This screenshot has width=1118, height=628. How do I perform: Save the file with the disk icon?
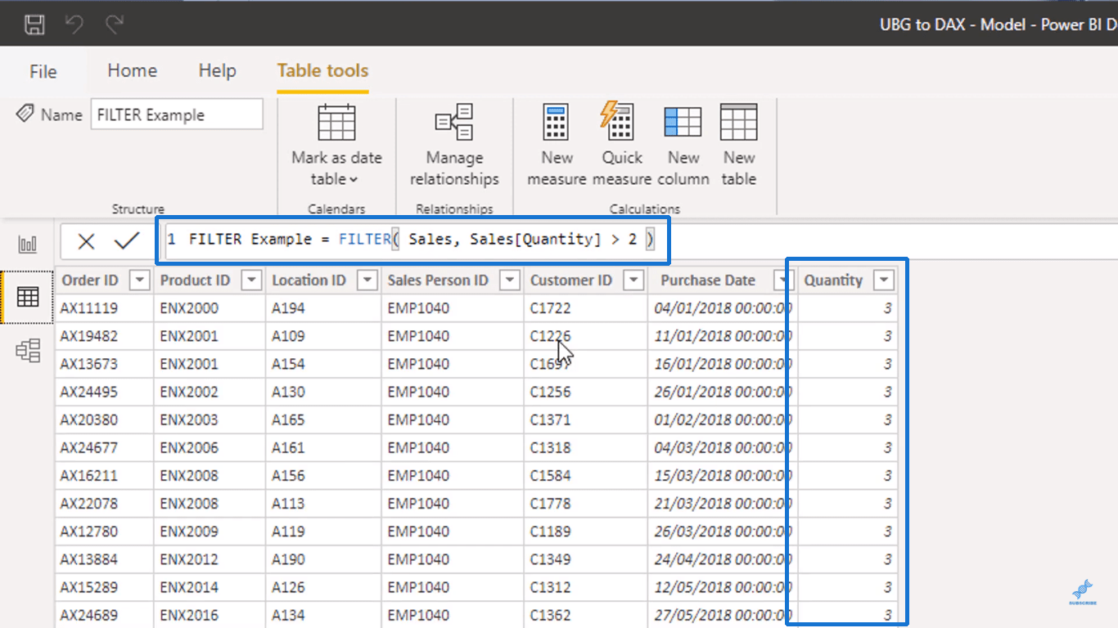(34, 24)
